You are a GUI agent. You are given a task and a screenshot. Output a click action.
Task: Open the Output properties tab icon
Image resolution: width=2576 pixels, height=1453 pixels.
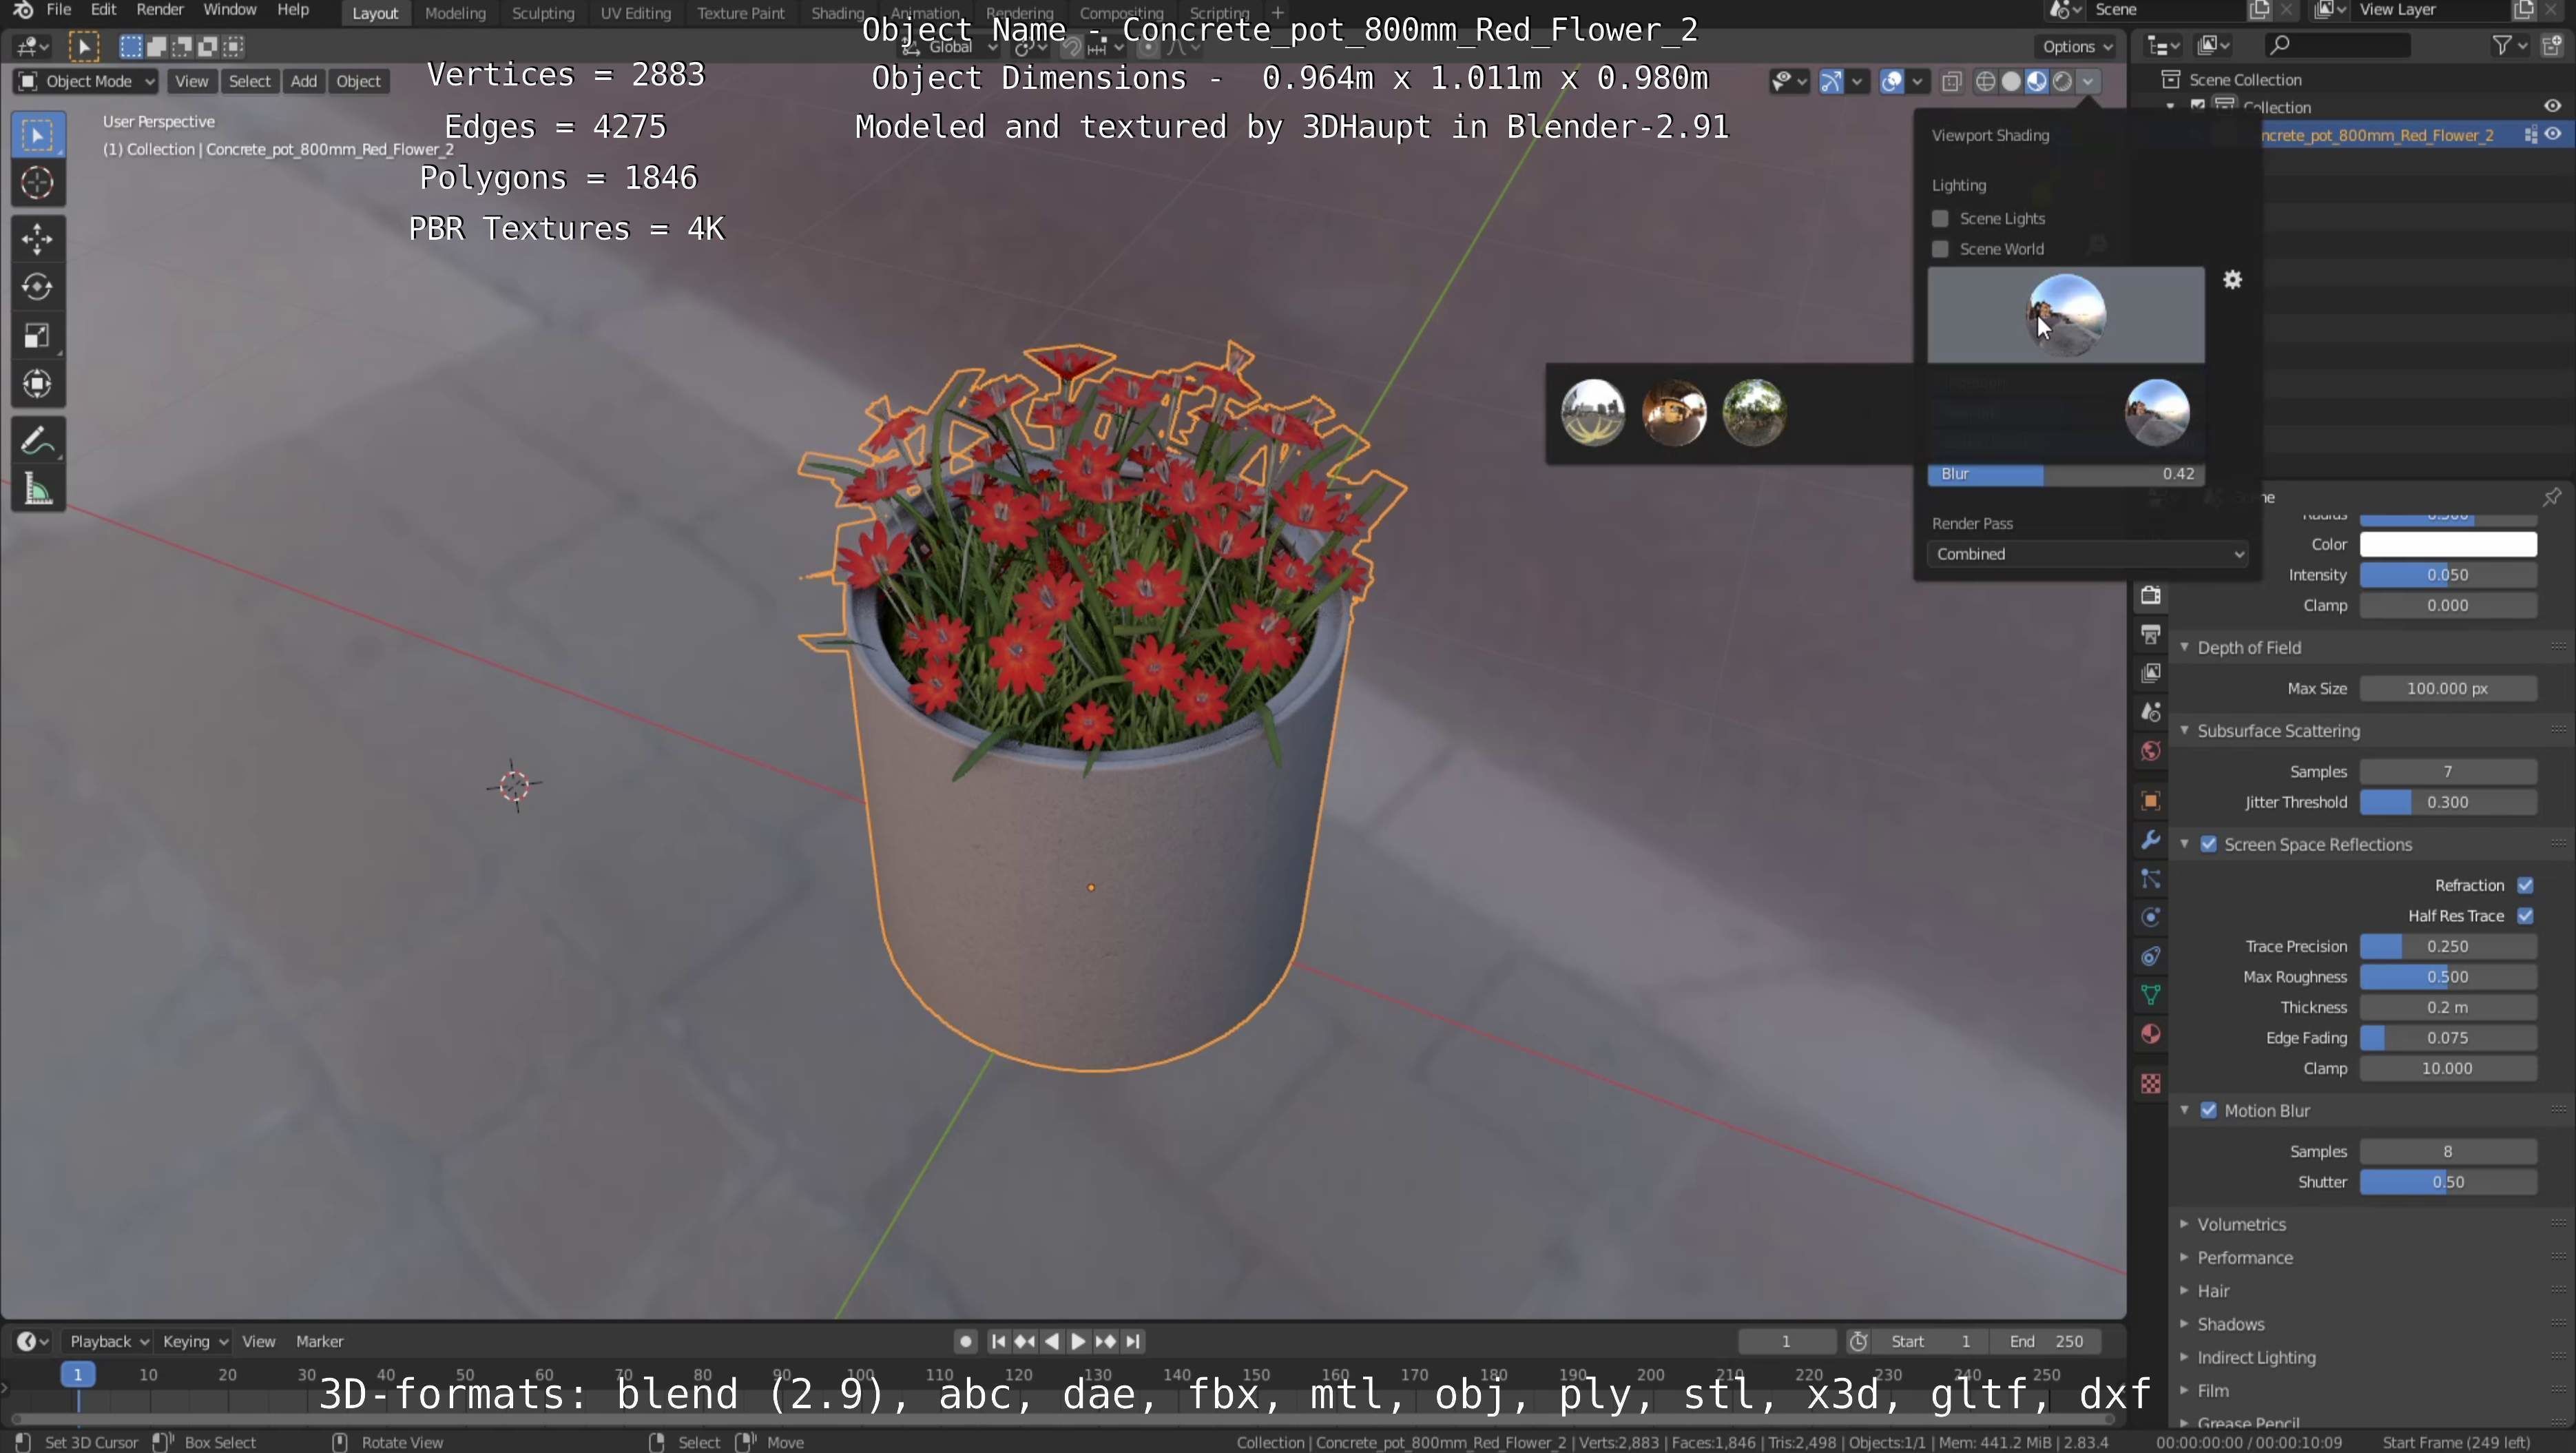[x=2150, y=634]
